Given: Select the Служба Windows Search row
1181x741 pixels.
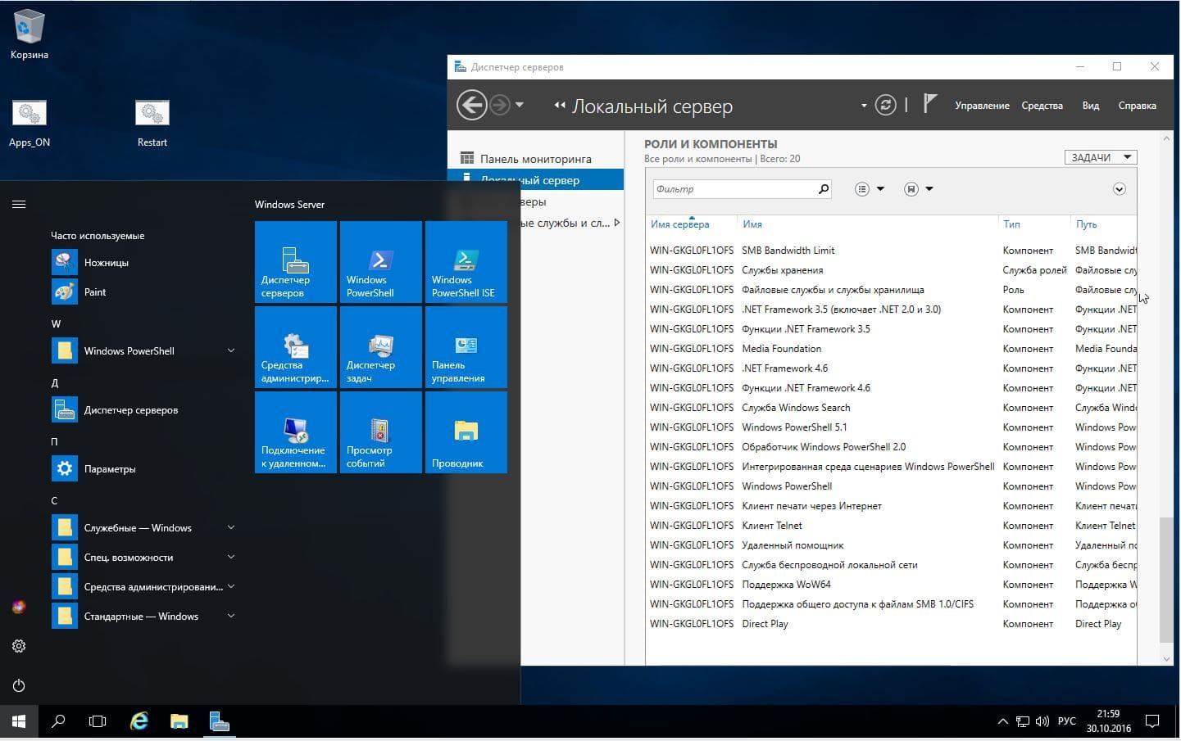Looking at the screenshot, I should click(891, 408).
